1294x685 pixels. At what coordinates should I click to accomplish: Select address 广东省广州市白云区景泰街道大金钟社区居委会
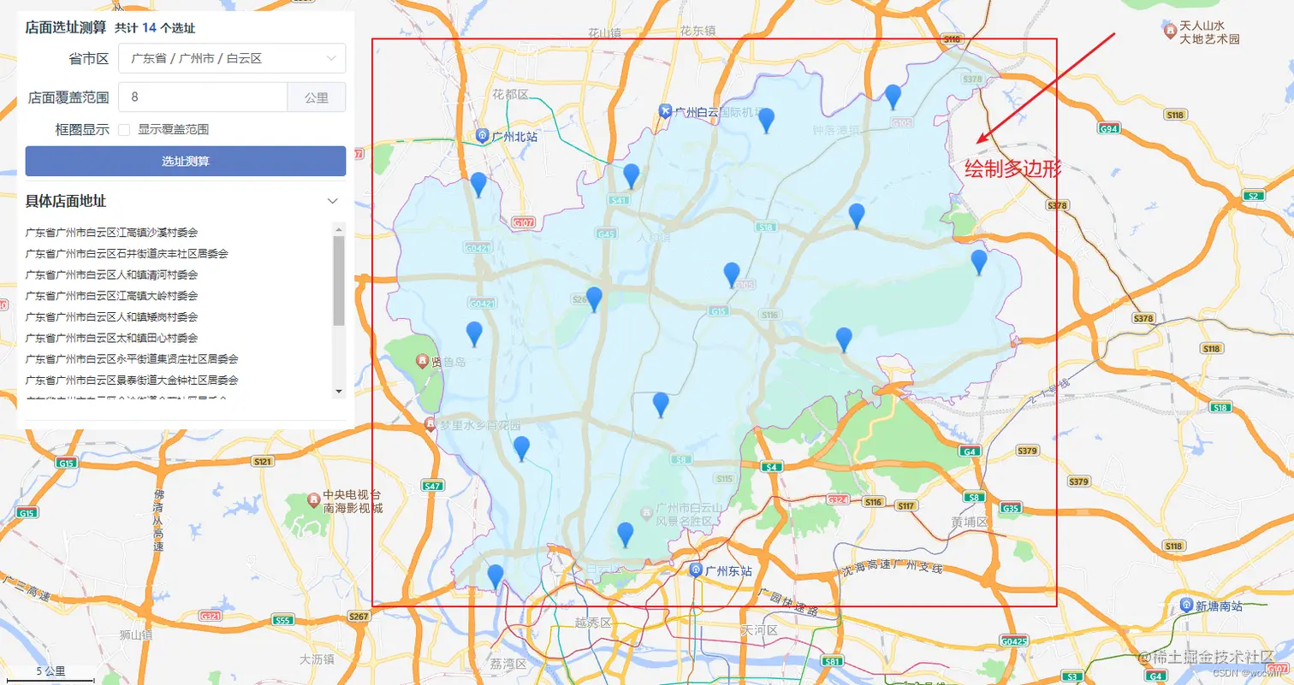pos(132,380)
